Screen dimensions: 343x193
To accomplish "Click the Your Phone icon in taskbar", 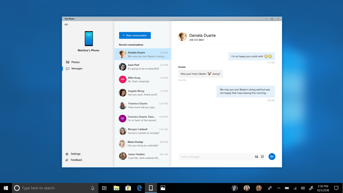I will [151, 188].
